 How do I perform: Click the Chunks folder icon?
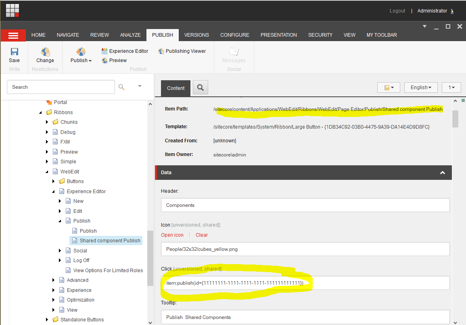(55, 122)
